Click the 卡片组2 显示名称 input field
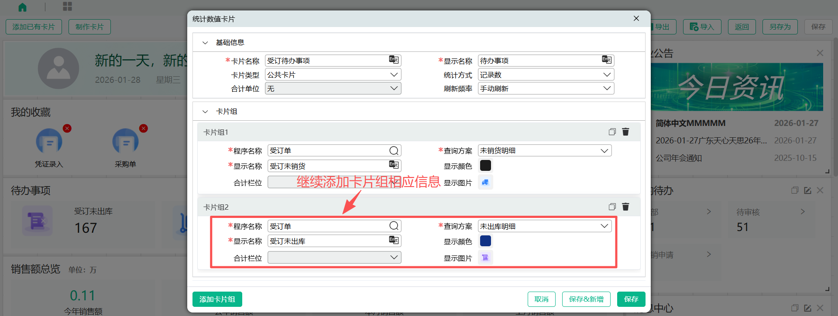The width and height of the screenshot is (838, 316). pyautogui.click(x=327, y=241)
